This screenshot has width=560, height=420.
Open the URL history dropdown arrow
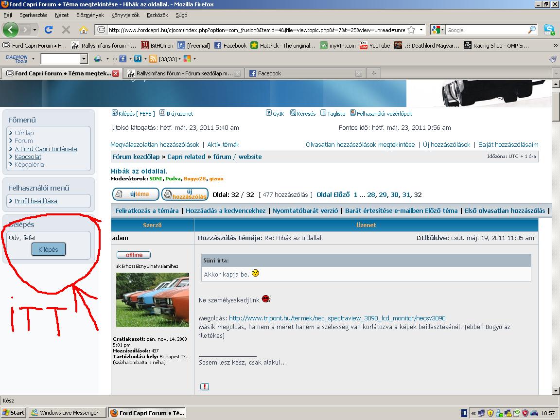(421, 30)
